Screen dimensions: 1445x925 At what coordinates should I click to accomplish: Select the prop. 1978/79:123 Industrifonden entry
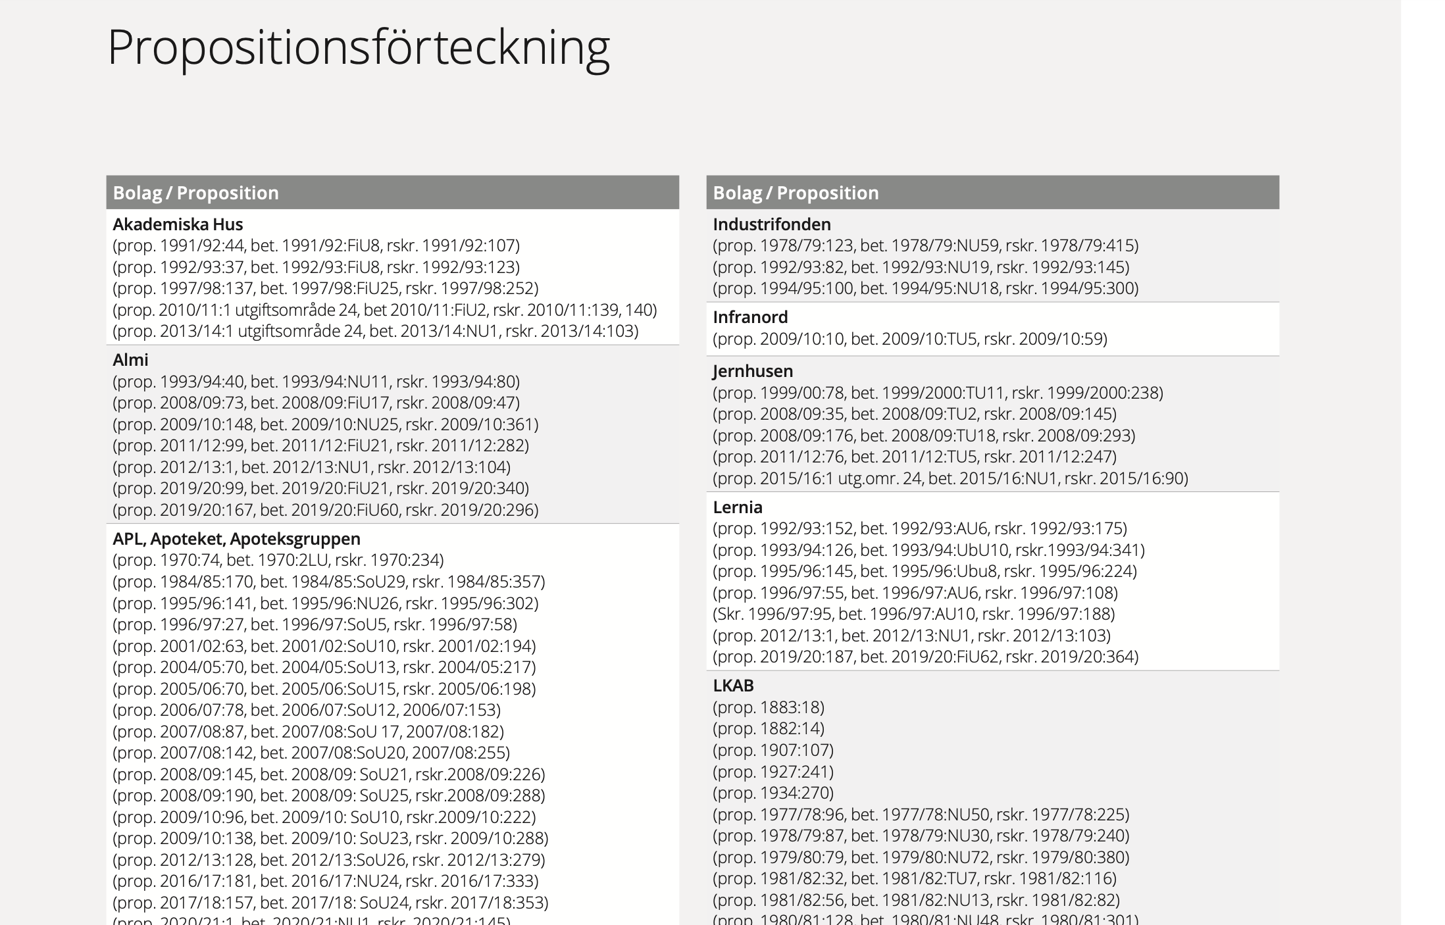pyautogui.click(x=925, y=245)
